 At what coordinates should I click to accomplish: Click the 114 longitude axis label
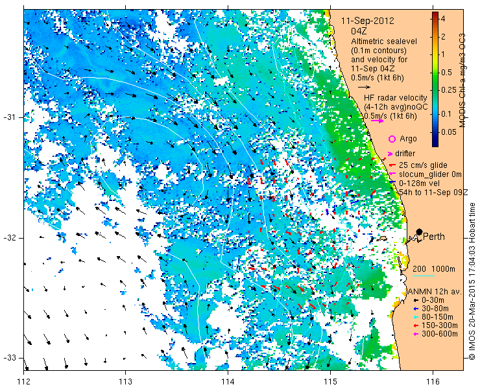(228, 382)
